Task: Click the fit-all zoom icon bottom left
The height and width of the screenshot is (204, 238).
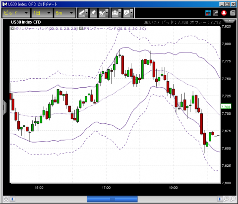Action: 6,199
